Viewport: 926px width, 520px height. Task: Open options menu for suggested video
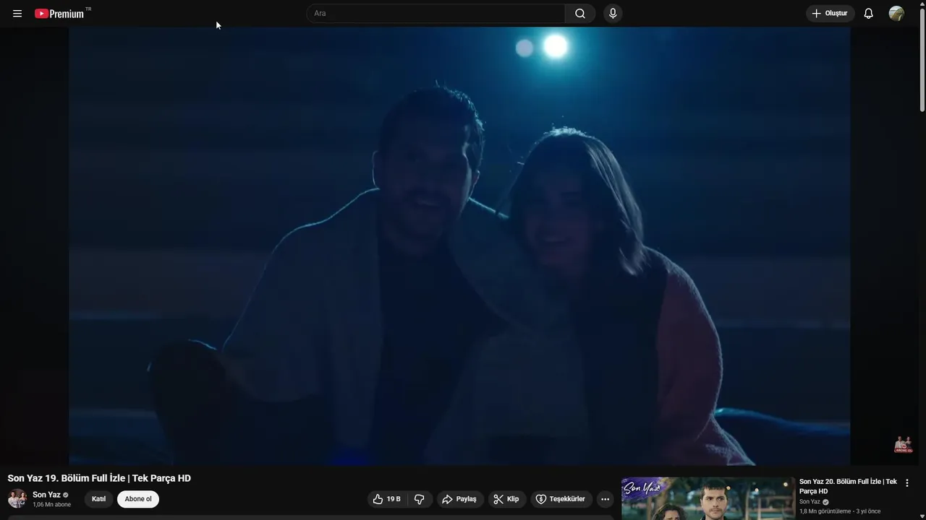tap(907, 483)
